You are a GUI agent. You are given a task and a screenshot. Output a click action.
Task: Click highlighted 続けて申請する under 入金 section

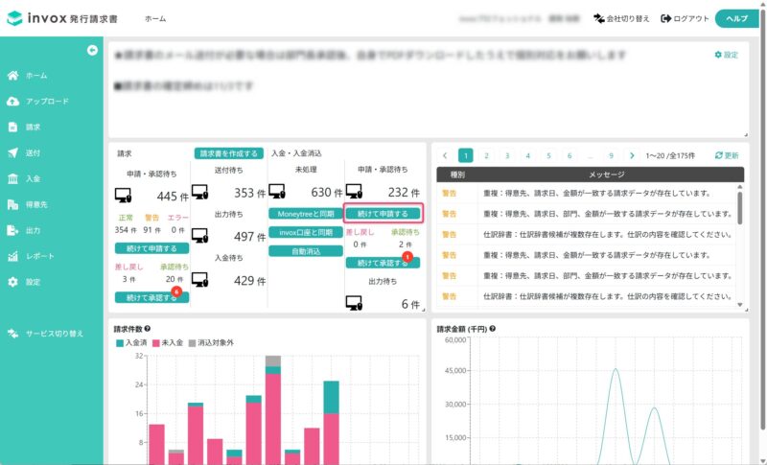[x=383, y=214]
